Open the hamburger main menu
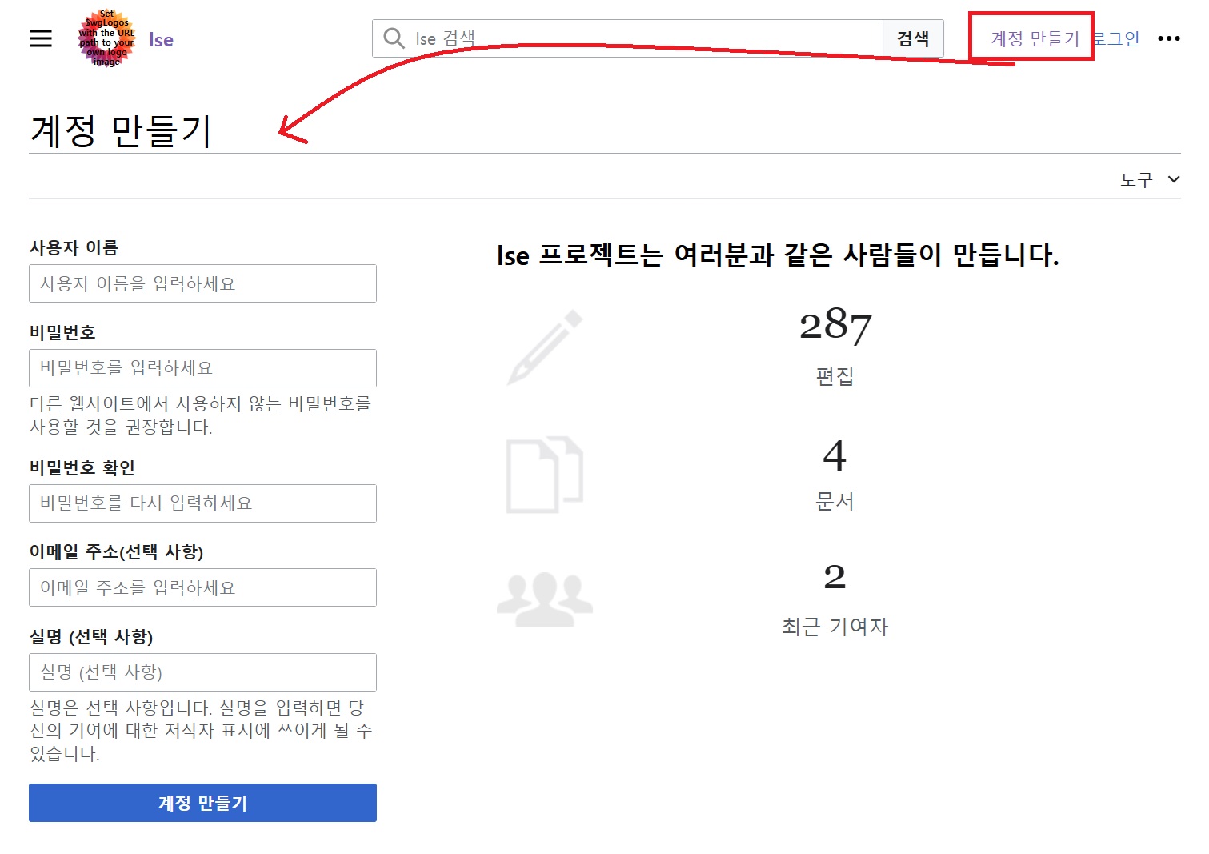The width and height of the screenshot is (1209, 854). [41, 38]
